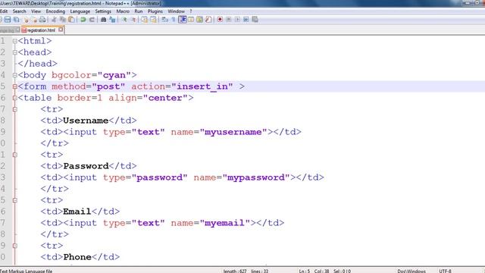Collapse the body tag fold marker
This screenshot has height=273, width=485.
(15, 75)
